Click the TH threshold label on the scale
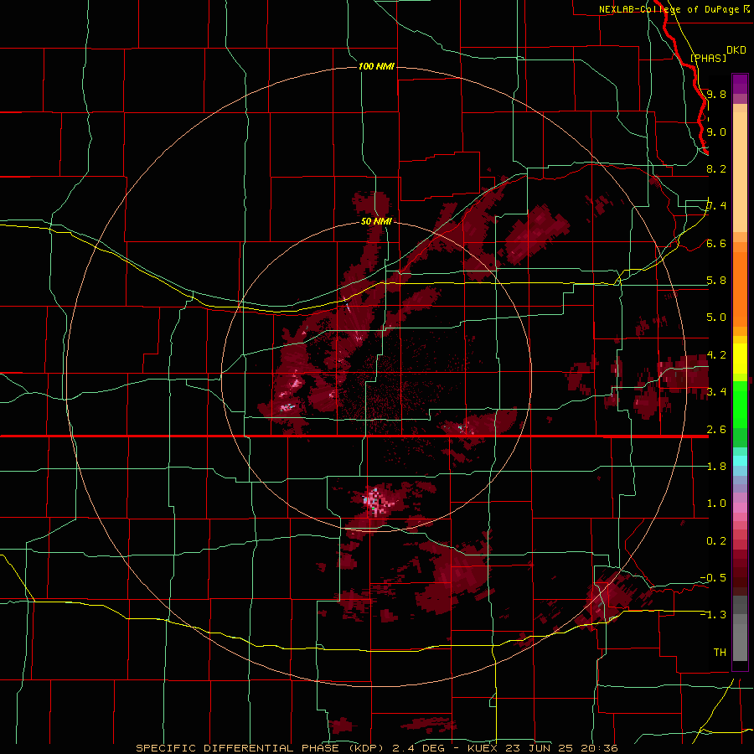The height and width of the screenshot is (754, 754). (720, 653)
